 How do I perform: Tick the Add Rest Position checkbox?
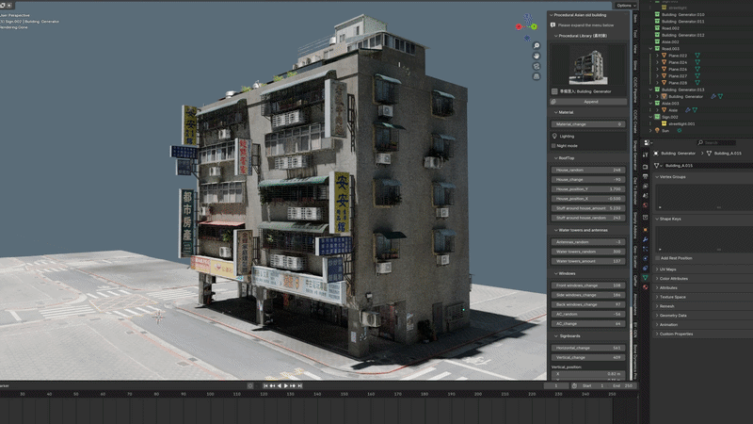[x=657, y=258]
